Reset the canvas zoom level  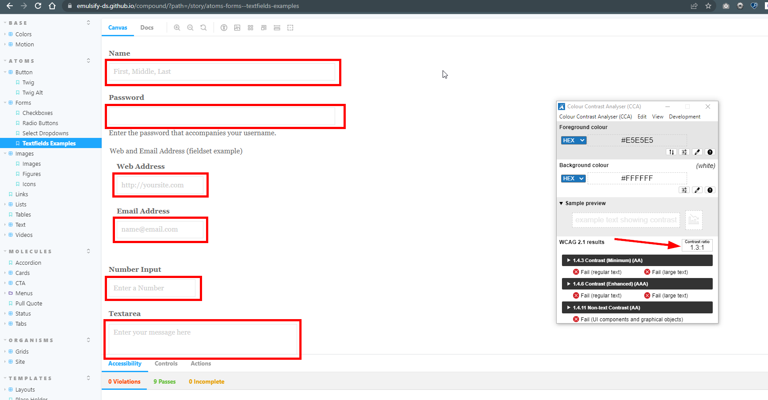(203, 27)
